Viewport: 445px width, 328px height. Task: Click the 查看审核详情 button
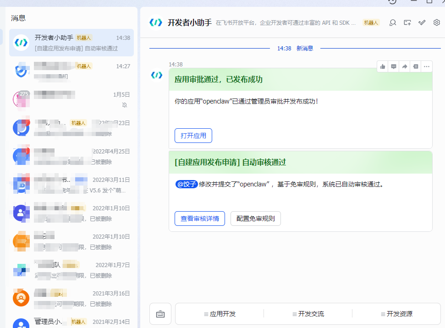(199, 219)
